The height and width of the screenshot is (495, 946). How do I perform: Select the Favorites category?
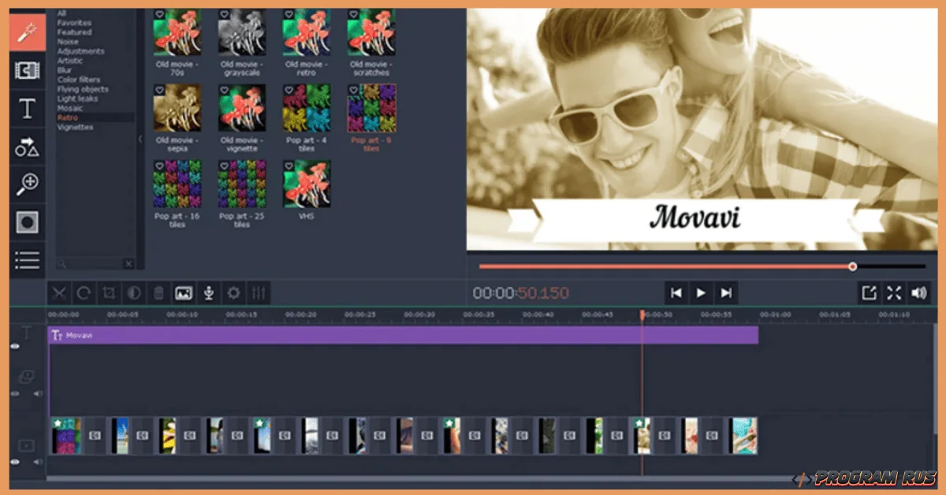(x=73, y=22)
